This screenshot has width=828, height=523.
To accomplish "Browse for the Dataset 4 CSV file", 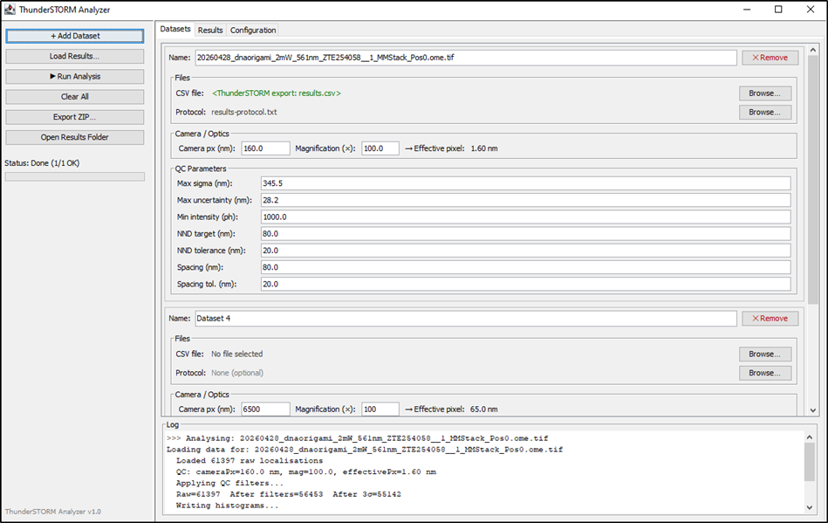I will coord(765,354).
